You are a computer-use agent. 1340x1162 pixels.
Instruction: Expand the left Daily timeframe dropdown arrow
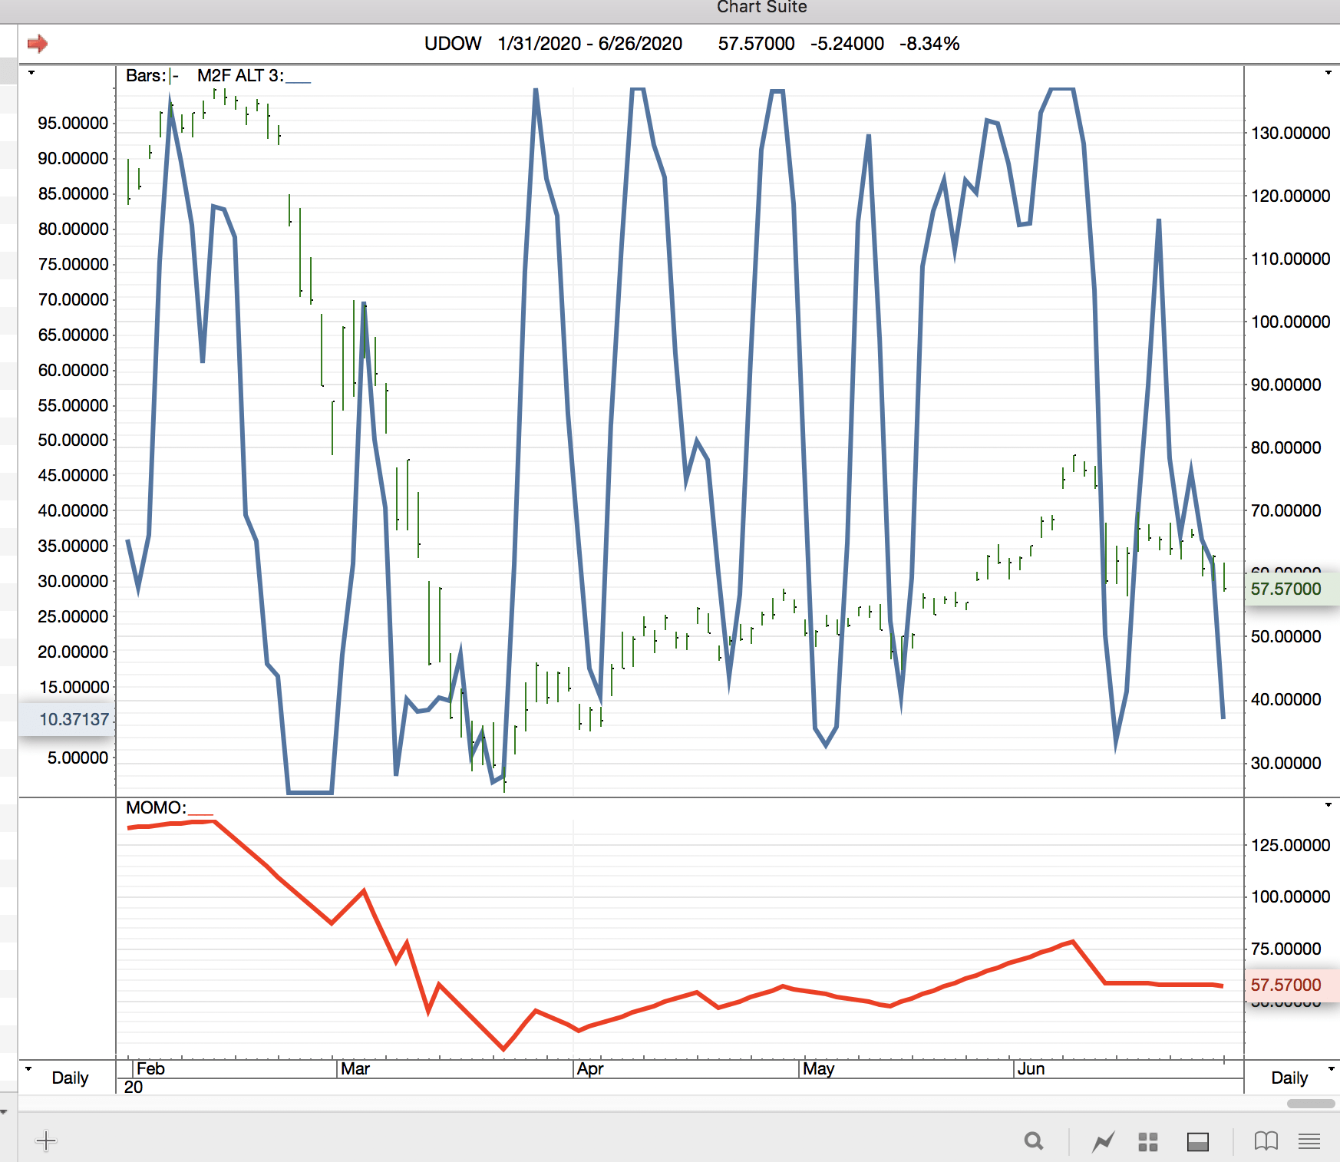point(28,1068)
